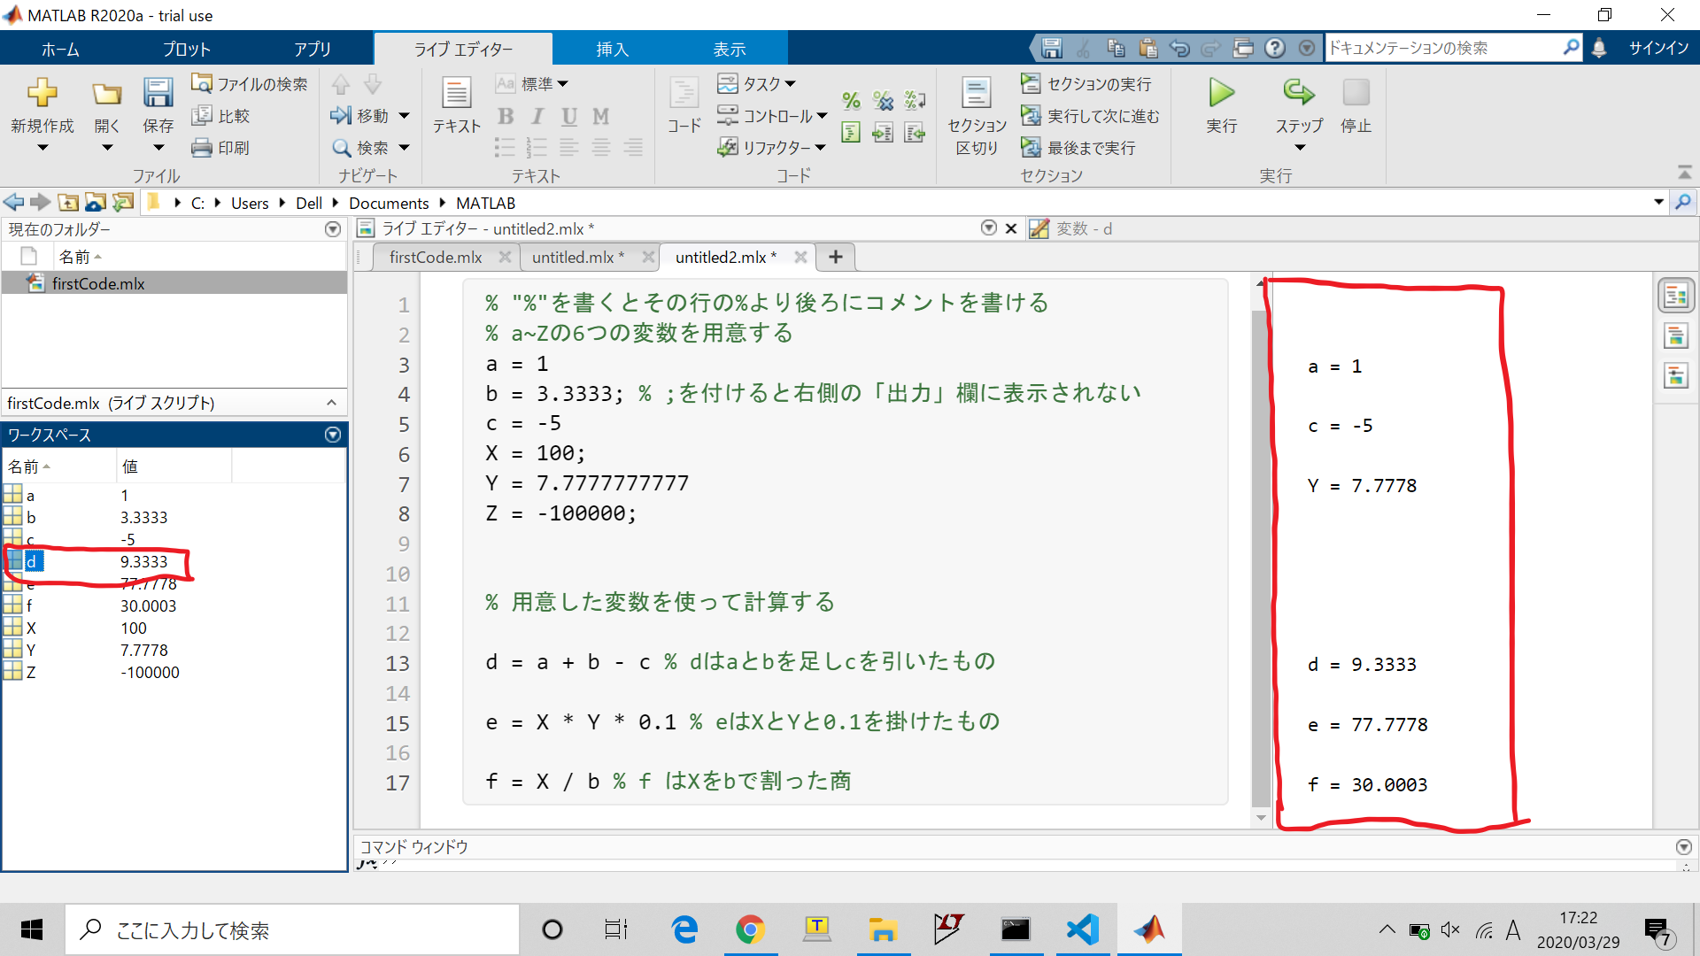Expand the ステップ dropdown arrow

[x=1299, y=148]
